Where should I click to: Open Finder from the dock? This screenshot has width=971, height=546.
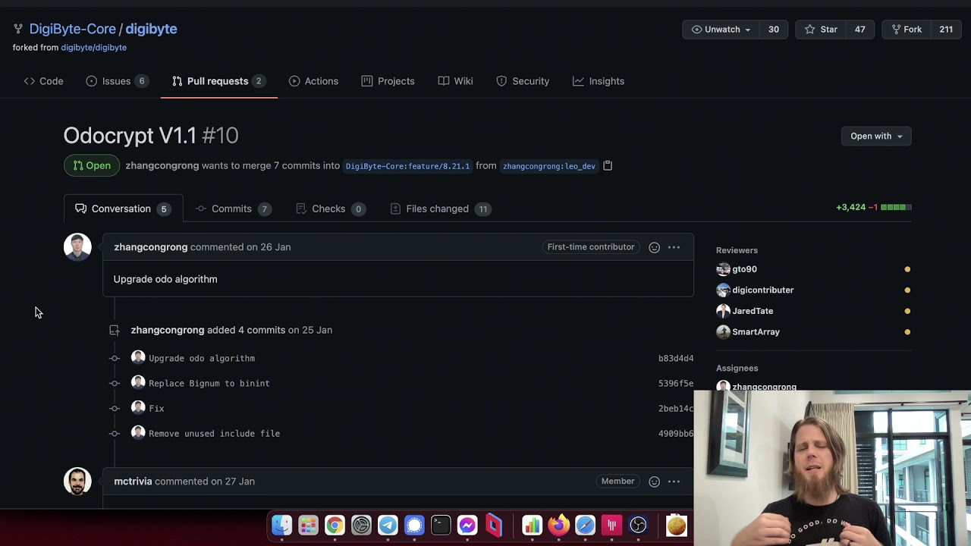[281, 525]
